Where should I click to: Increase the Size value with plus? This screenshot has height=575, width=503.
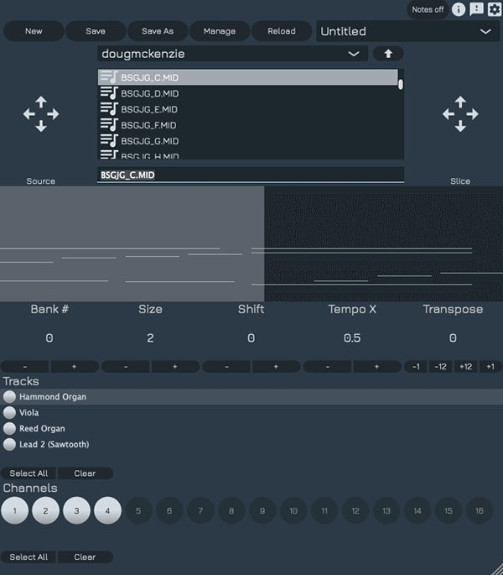(x=175, y=367)
